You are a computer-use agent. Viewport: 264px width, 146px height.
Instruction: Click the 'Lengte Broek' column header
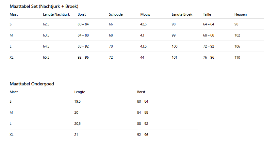(x=182, y=14)
